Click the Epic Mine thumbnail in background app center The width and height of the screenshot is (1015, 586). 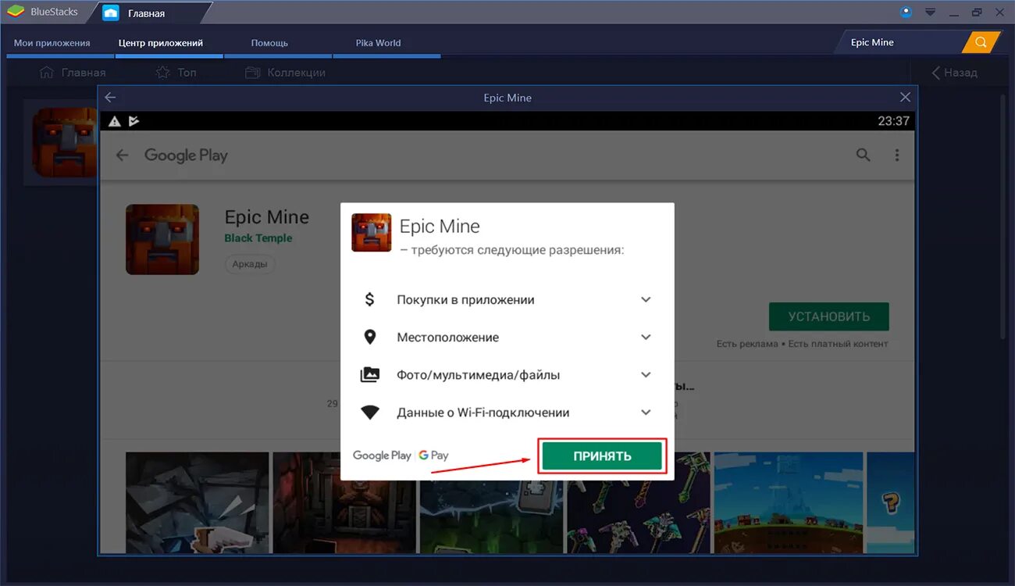click(x=64, y=142)
